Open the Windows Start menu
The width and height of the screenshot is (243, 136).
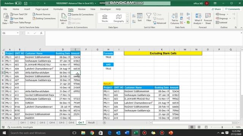pos(4,133)
